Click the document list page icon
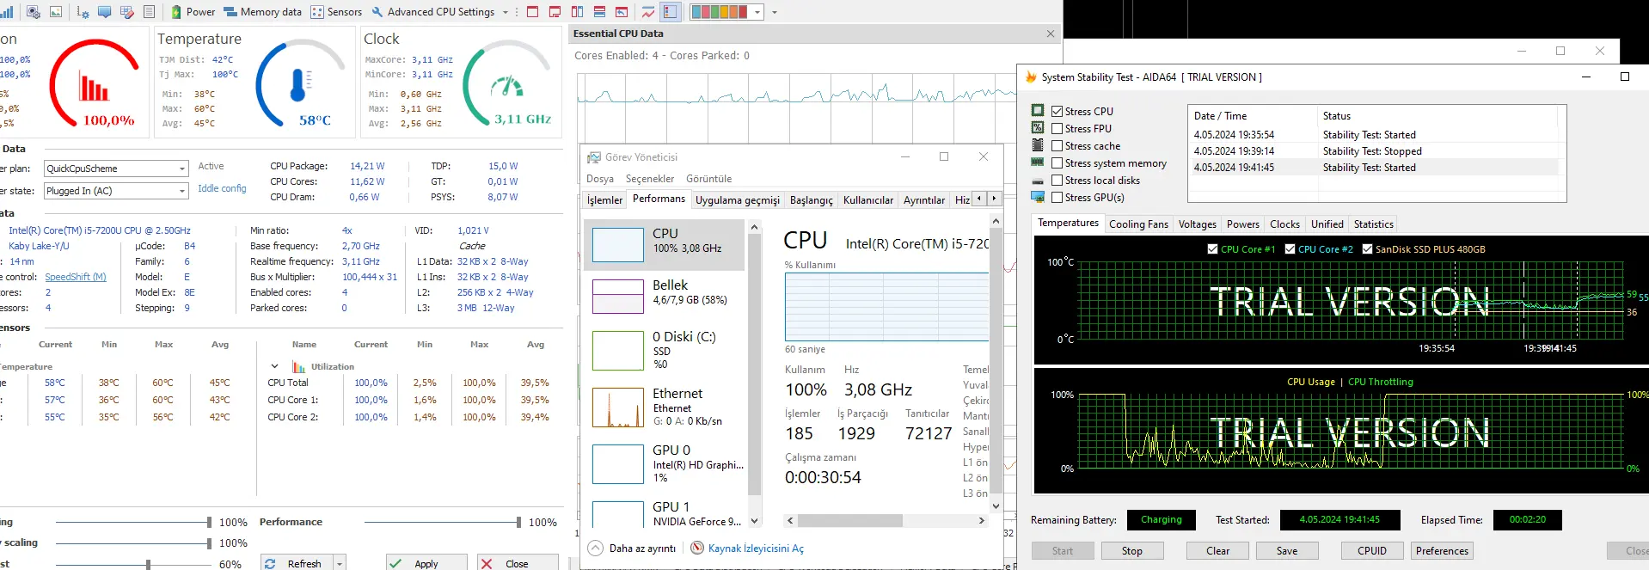This screenshot has height=570, width=1649. (x=149, y=12)
